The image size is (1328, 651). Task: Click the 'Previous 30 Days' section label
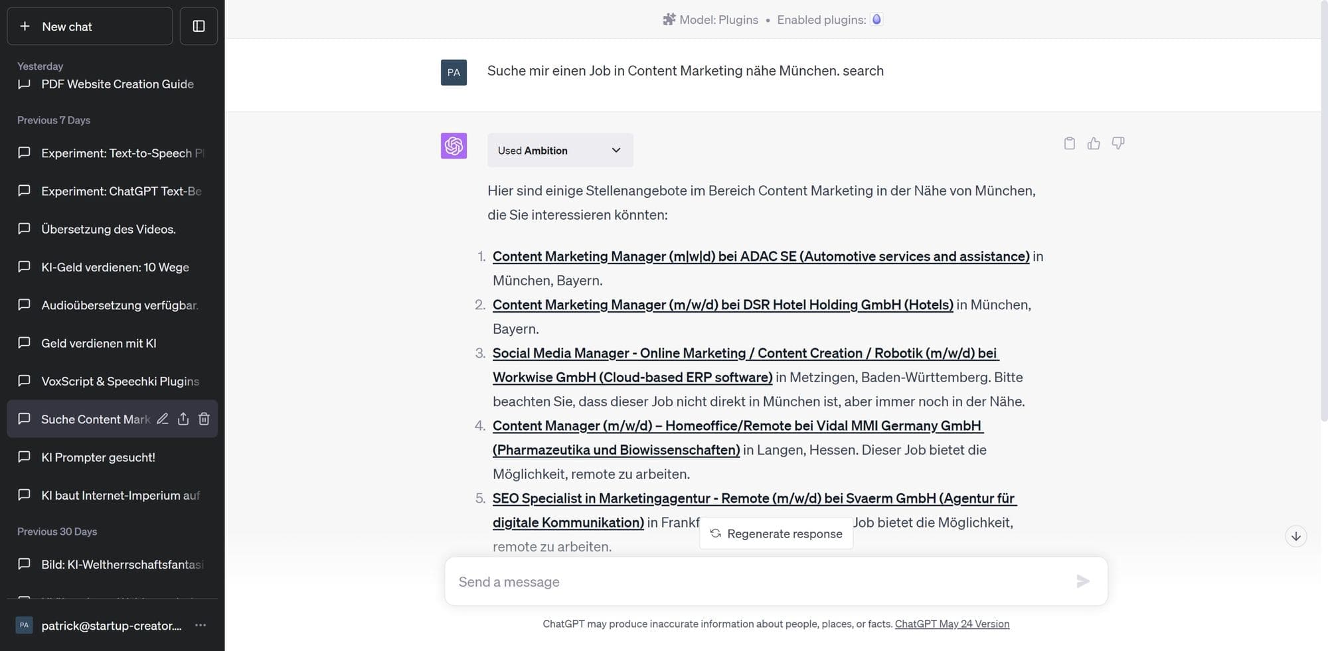pos(57,532)
